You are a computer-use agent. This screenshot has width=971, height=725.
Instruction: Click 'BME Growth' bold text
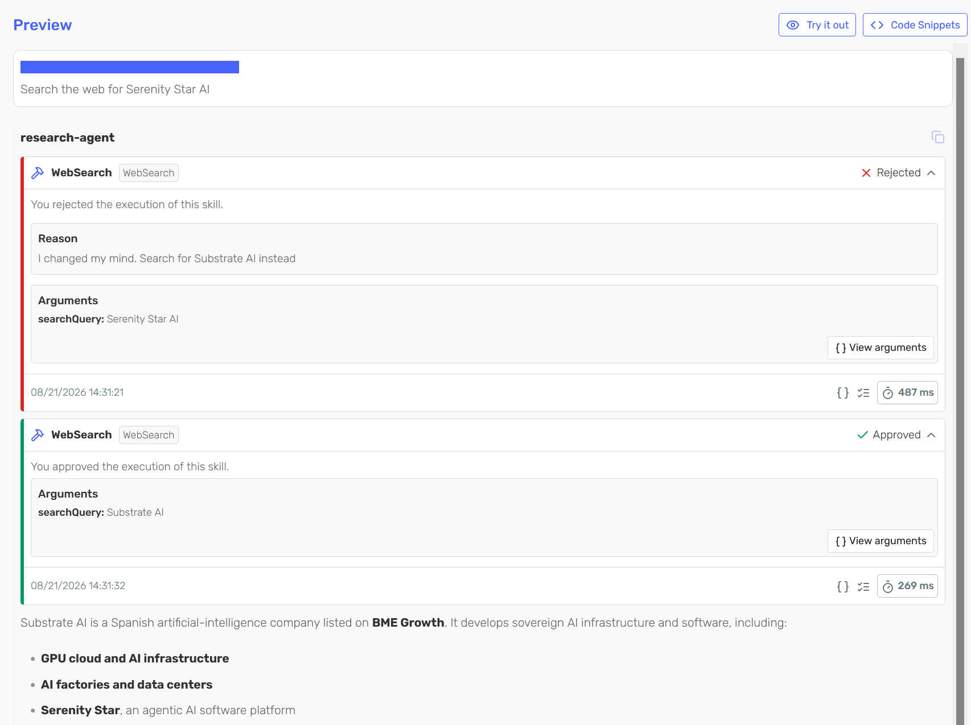point(408,623)
